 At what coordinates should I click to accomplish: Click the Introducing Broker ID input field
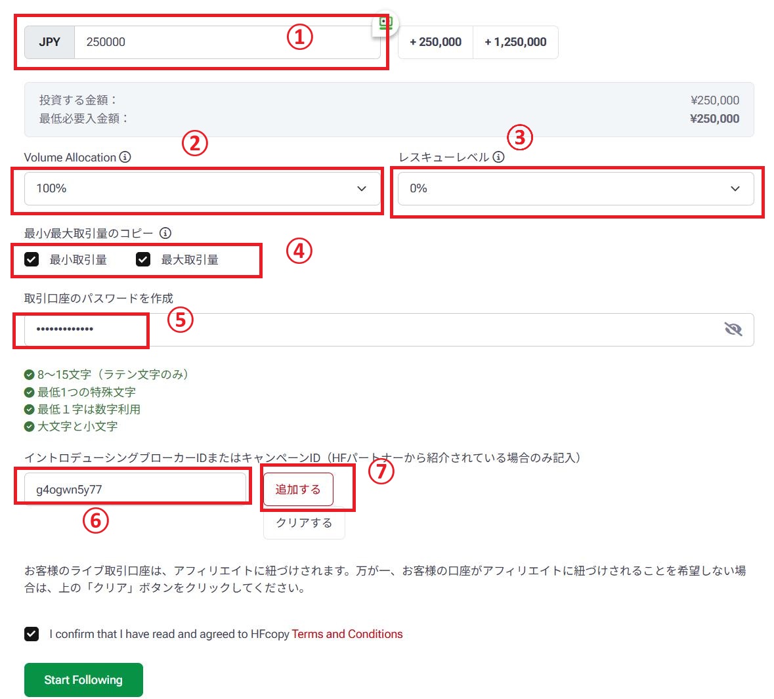click(x=135, y=490)
